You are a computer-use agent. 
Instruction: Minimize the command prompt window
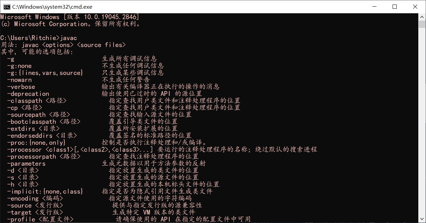click(x=375, y=7)
